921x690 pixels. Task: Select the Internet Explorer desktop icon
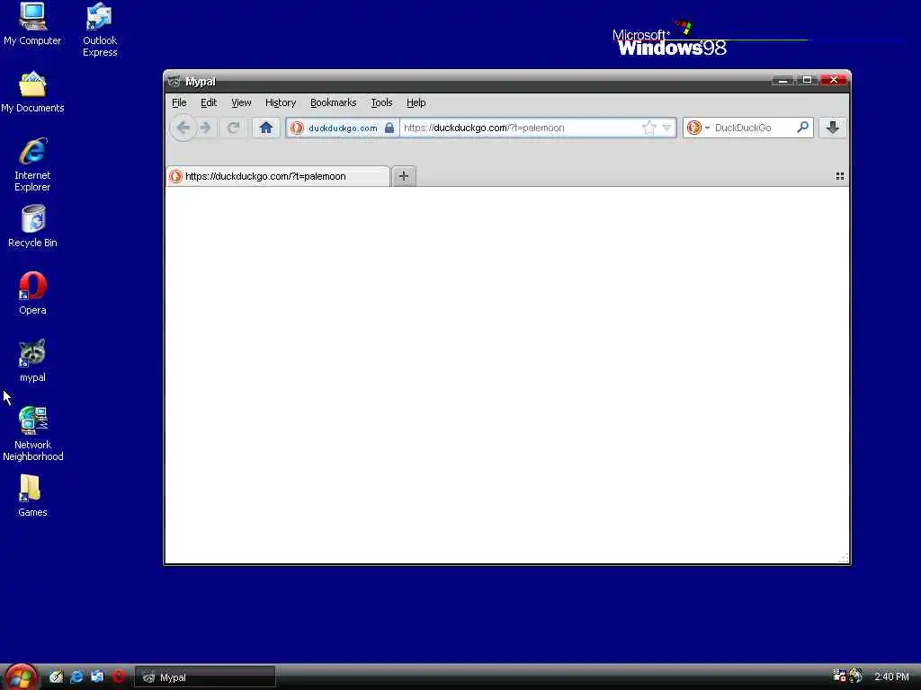tap(32, 165)
